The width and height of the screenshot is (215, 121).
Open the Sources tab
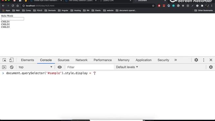coord(63,60)
